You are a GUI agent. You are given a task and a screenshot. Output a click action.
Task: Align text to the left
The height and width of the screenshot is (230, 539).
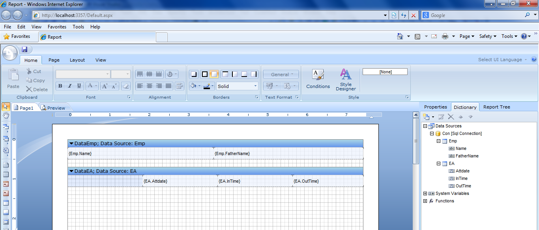[140, 86]
